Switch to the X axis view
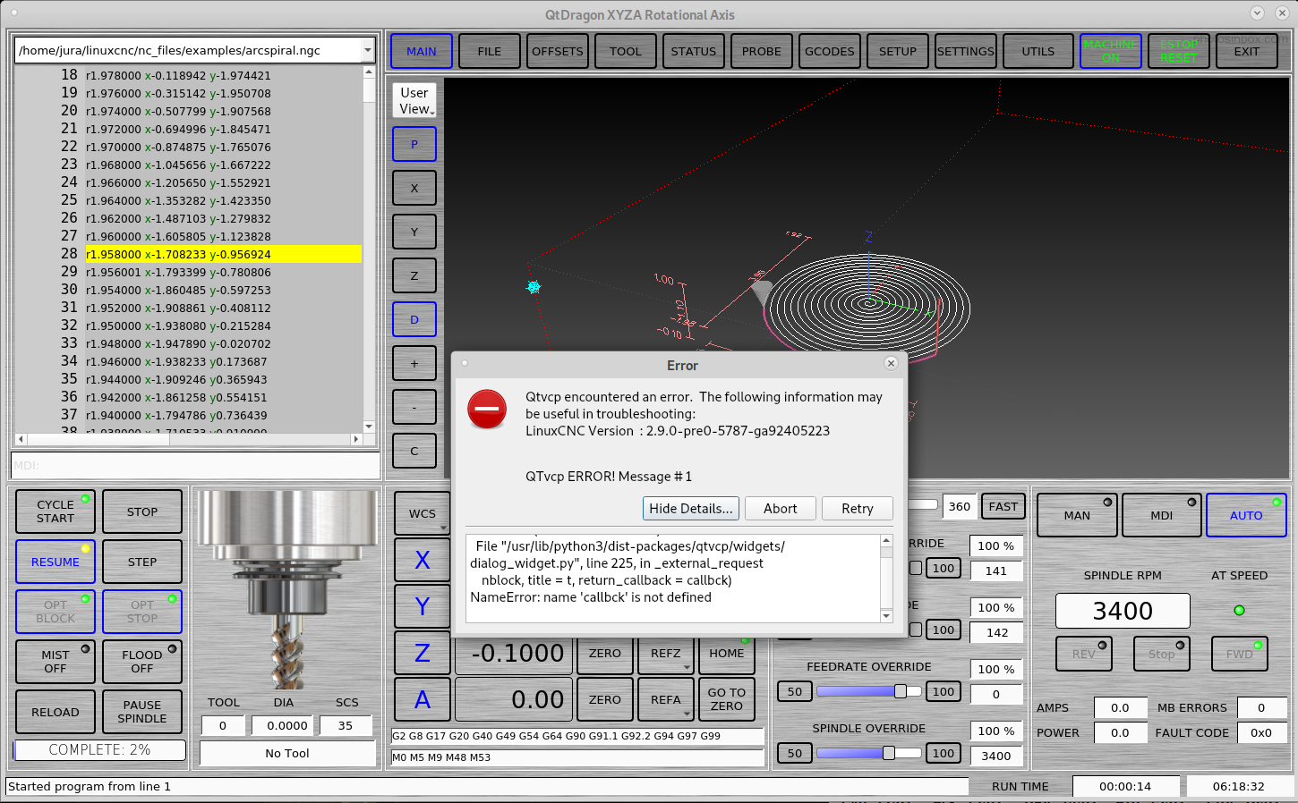Screen dimensions: 1298x803 (x=414, y=188)
